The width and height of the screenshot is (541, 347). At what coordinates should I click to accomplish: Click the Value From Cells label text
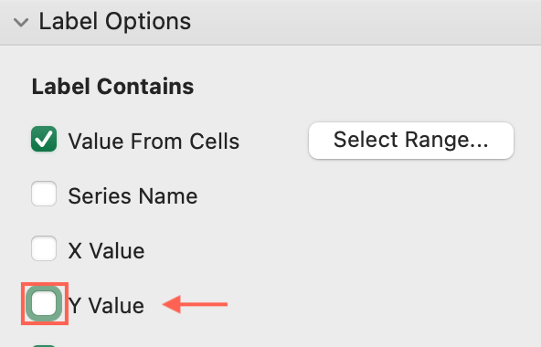click(154, 141)
